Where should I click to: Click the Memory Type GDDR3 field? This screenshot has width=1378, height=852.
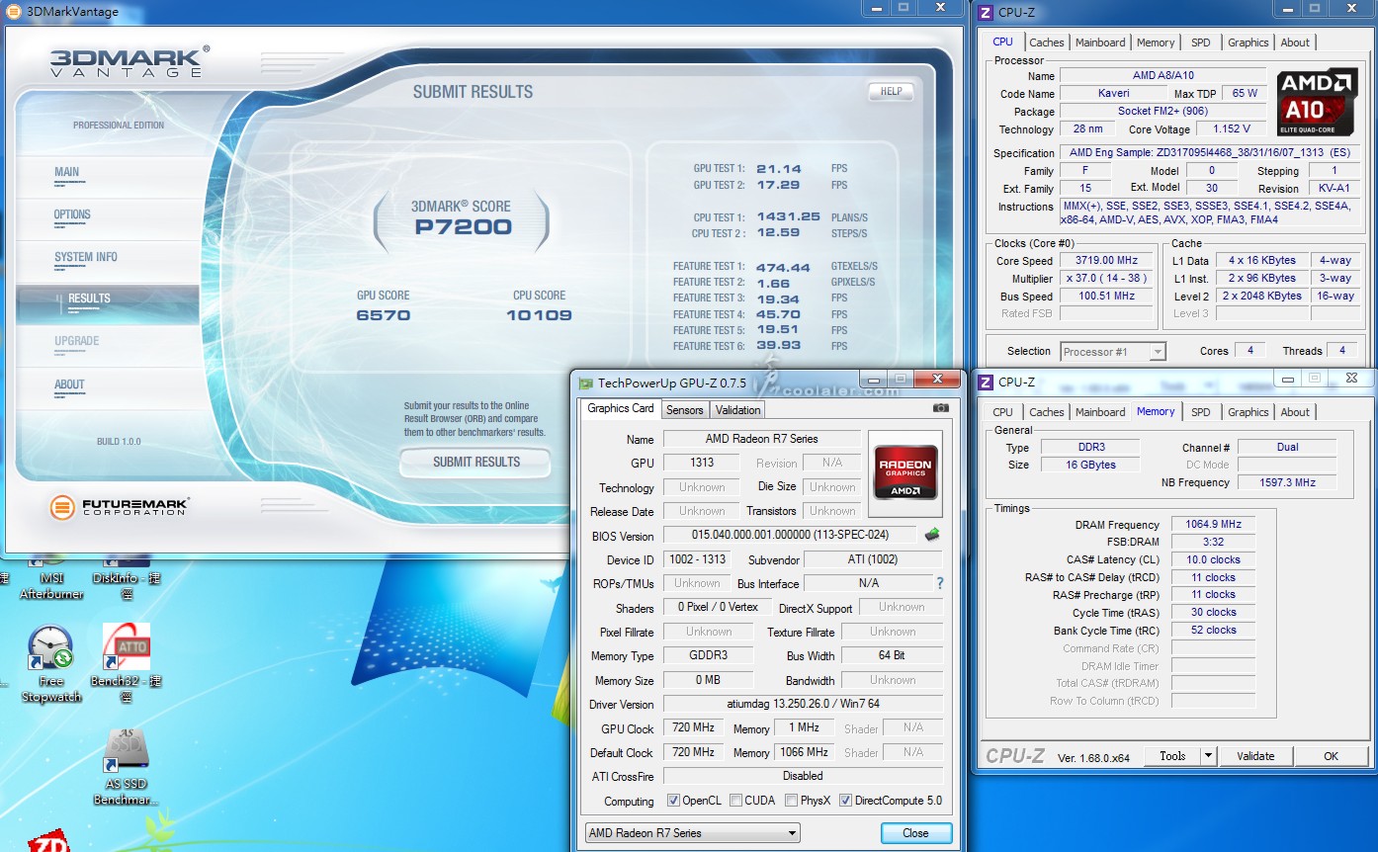coord(708,655)
